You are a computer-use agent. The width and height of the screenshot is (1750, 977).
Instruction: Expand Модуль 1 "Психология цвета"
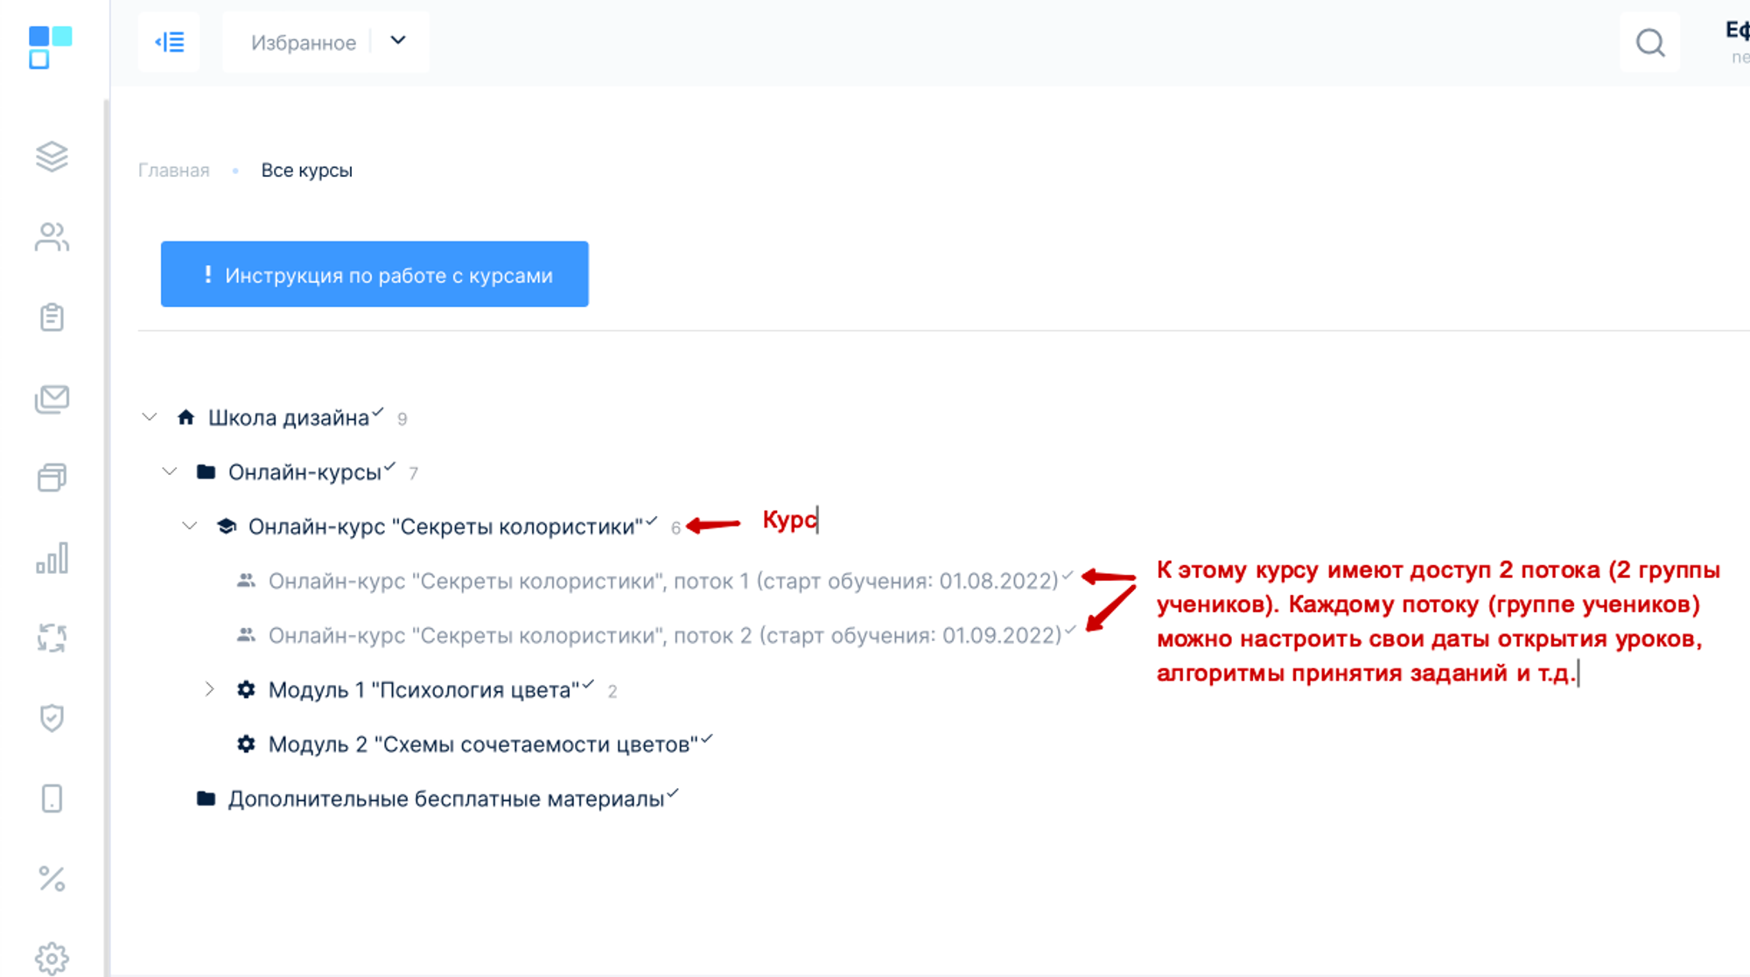point(210,689)
